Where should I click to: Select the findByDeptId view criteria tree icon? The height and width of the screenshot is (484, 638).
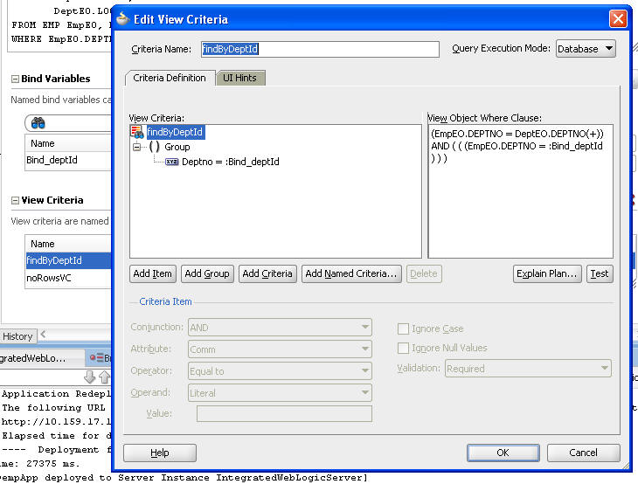tap(137, 132)
